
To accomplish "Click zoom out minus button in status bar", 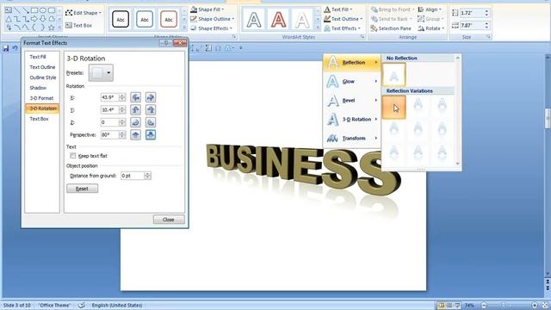I will click(x=484, y=305).
